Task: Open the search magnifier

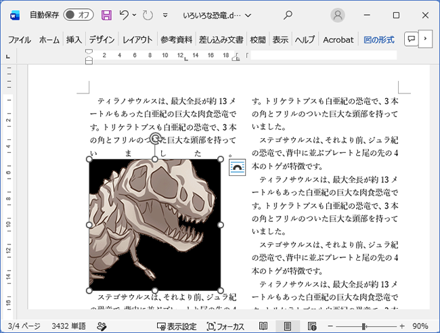Action: click(x=288, y=15)
